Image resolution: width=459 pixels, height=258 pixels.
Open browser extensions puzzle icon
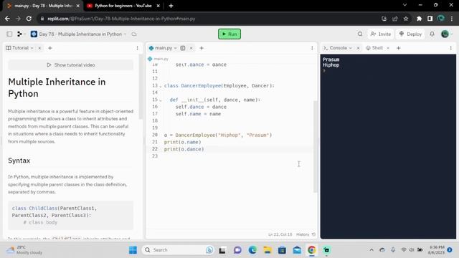click(x=419, y=19)
